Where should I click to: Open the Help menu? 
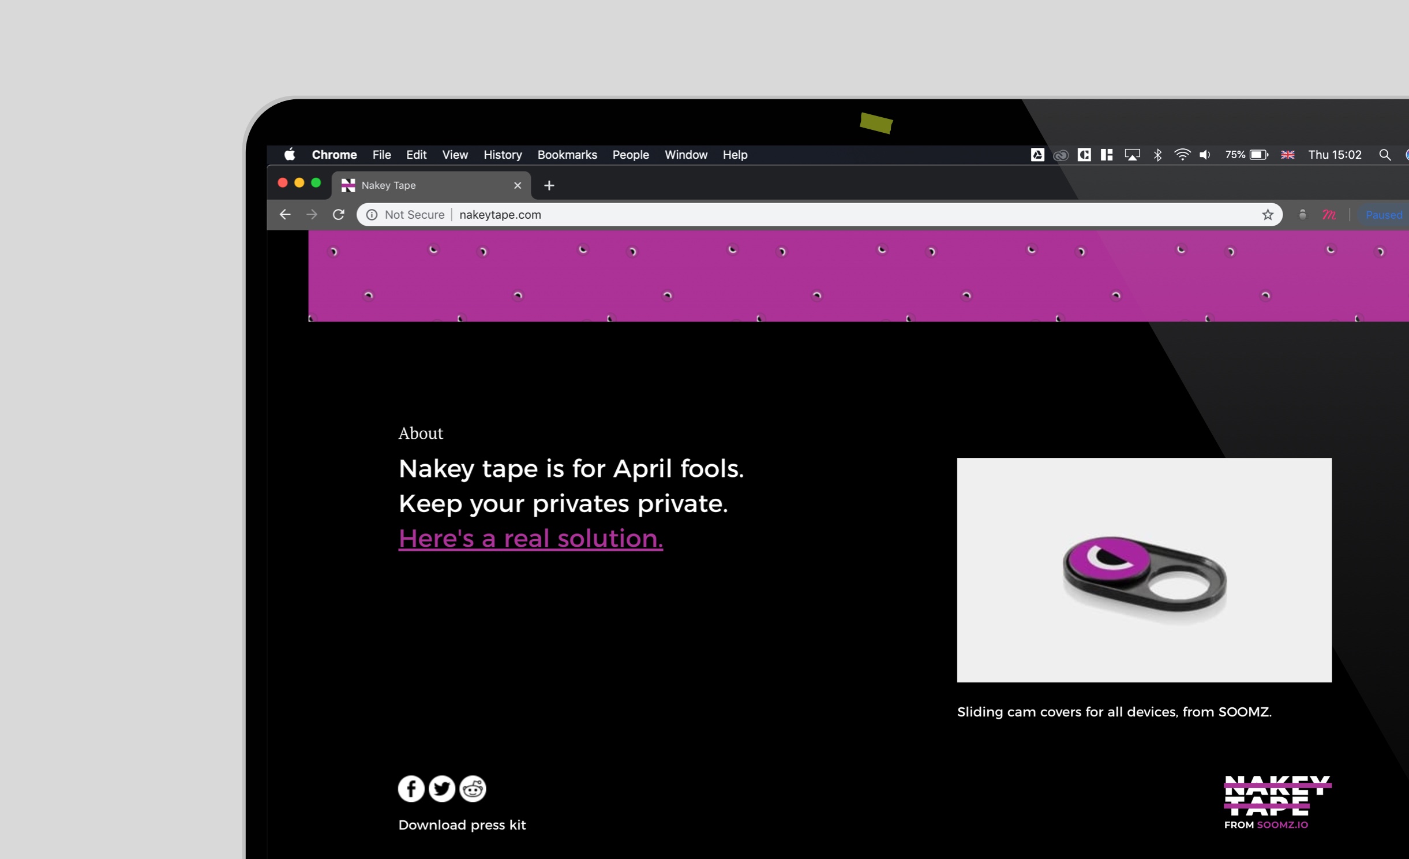tap(735, 155)
